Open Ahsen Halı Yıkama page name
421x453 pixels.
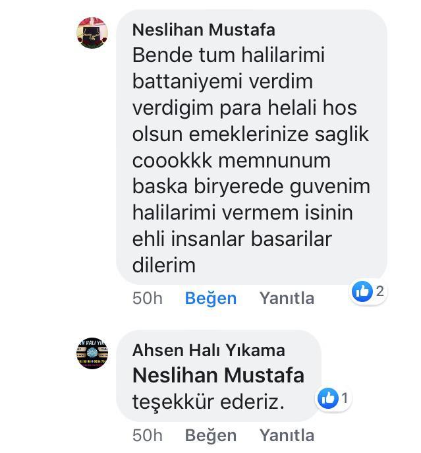coord(208,350)
